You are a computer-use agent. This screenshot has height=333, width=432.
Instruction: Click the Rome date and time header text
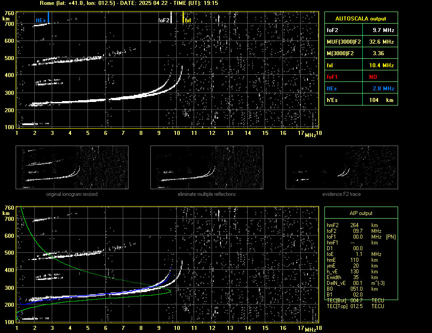coord(129,3)
